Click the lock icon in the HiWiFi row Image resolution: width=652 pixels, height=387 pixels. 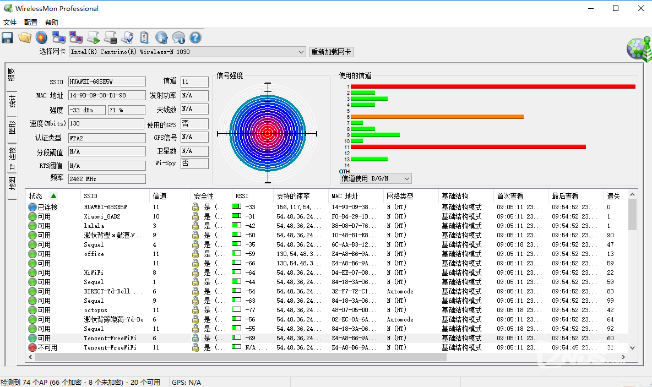195,272
